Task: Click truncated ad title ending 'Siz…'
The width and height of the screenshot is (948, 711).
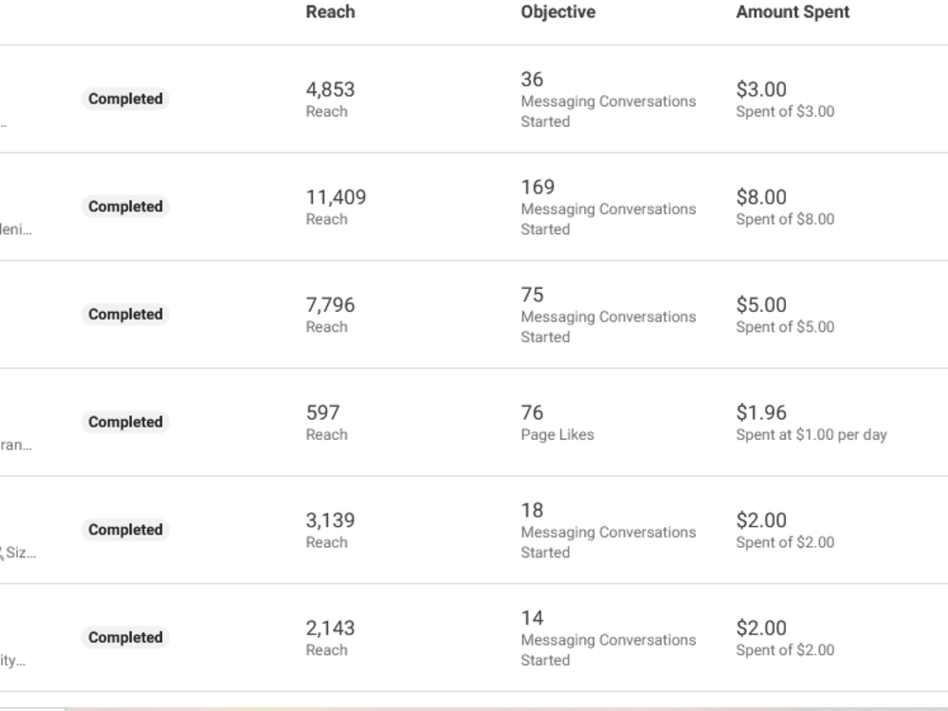Action: (18, 553)
